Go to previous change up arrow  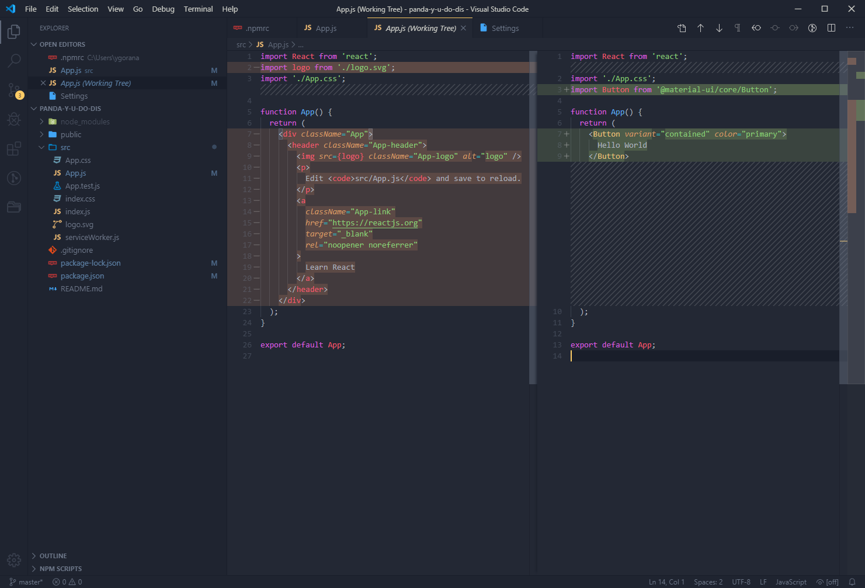(700, 28)
